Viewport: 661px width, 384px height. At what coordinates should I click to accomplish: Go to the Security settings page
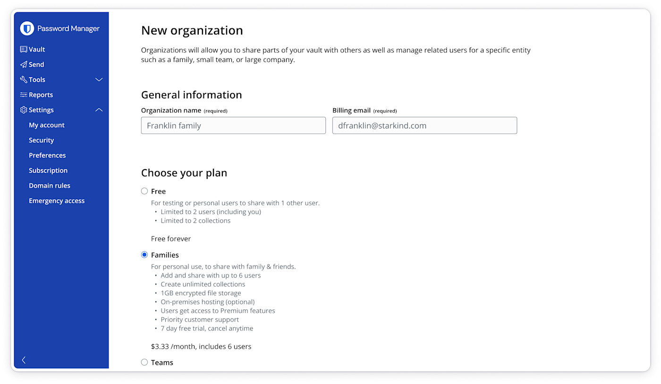[x=41, y=140]
